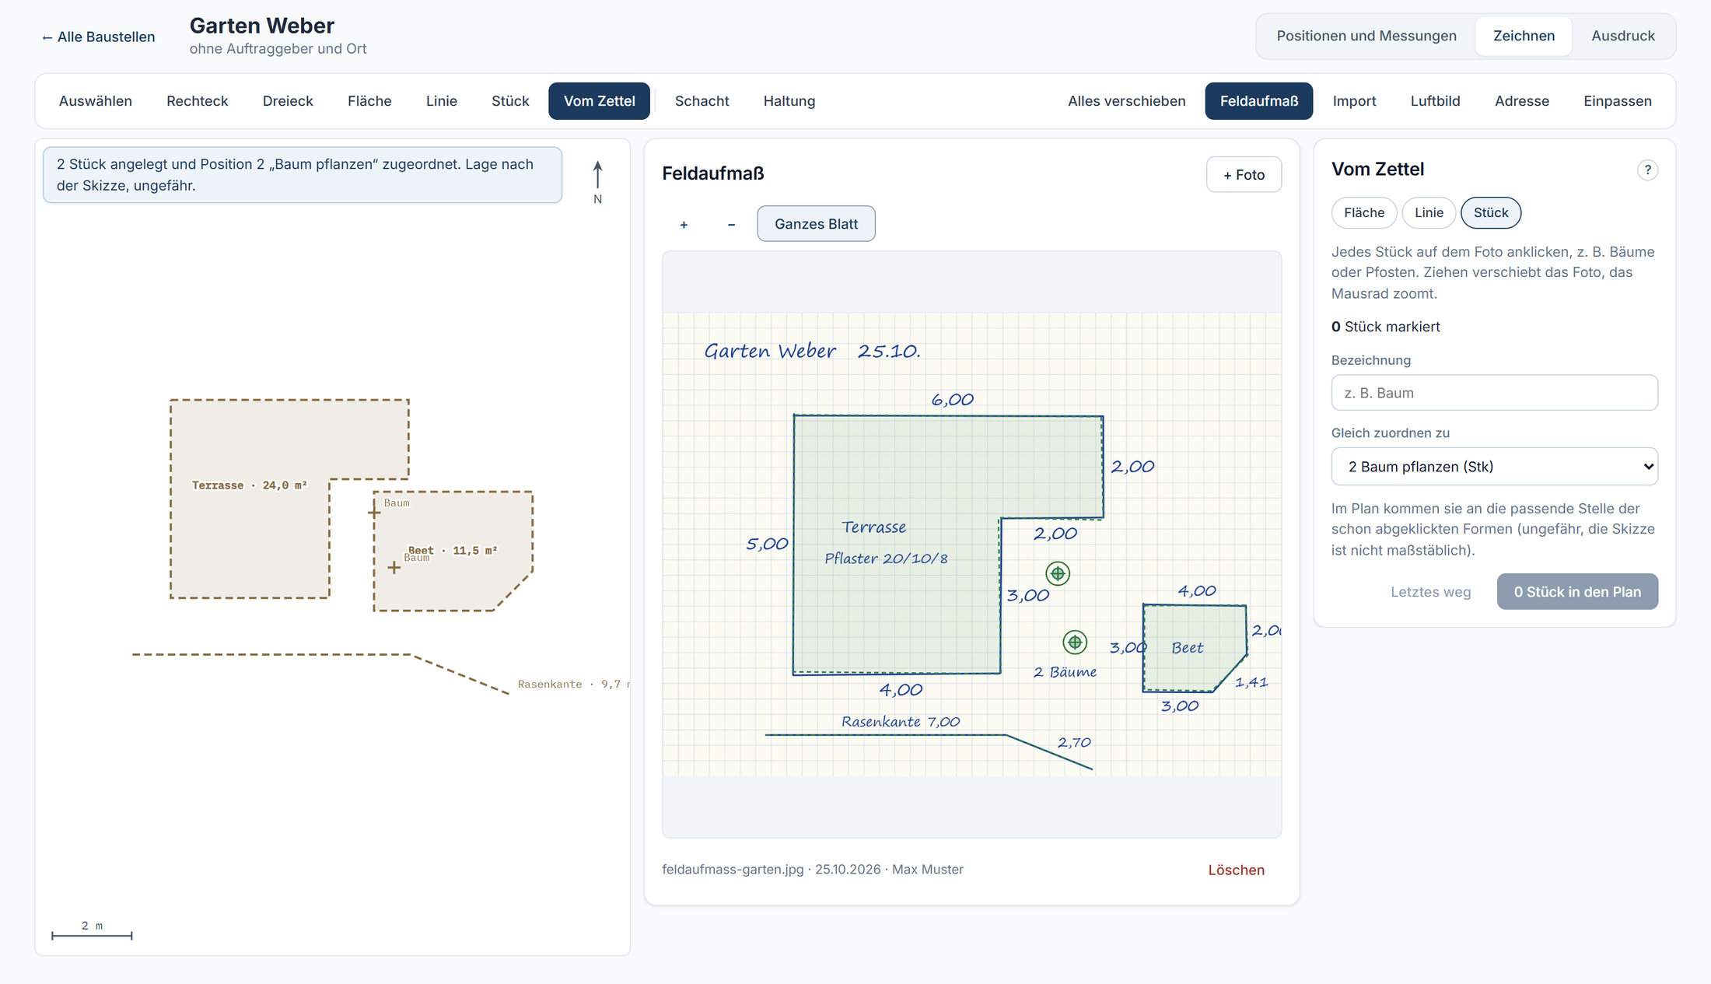
Task: Select the lower Baum cross in plan
Action: (394, 568)
